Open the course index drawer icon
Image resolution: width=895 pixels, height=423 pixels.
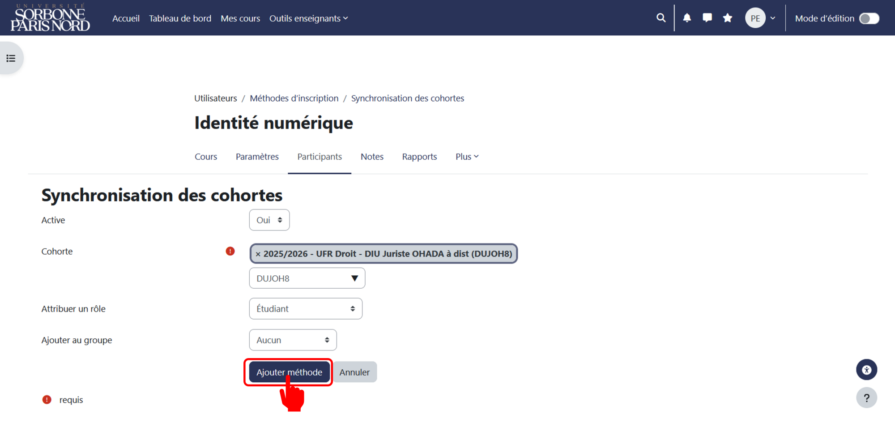[x=11, y=58]
